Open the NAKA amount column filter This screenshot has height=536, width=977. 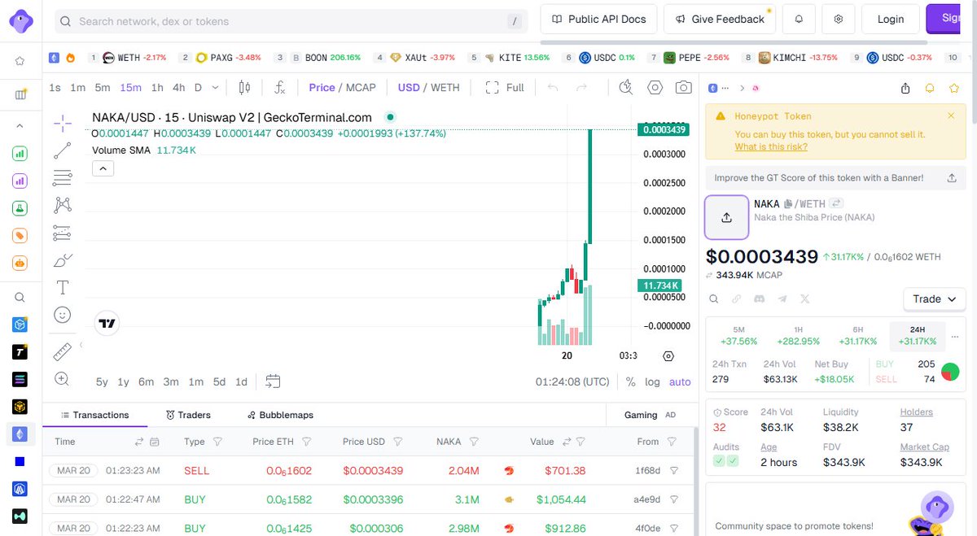click(474, 442)
